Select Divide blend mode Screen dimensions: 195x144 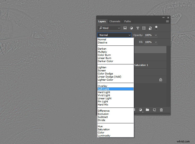115,120
